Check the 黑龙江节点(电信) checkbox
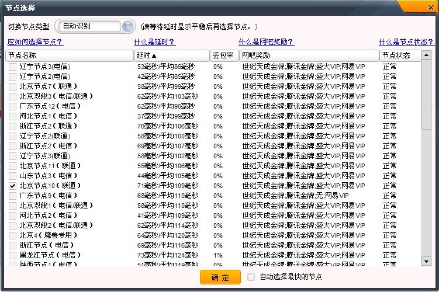 (x=12, y=255)
